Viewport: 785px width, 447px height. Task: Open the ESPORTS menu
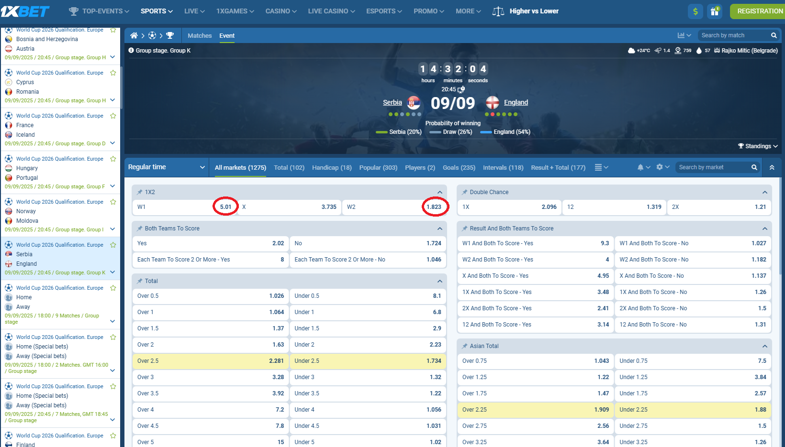tap(384, 11)
